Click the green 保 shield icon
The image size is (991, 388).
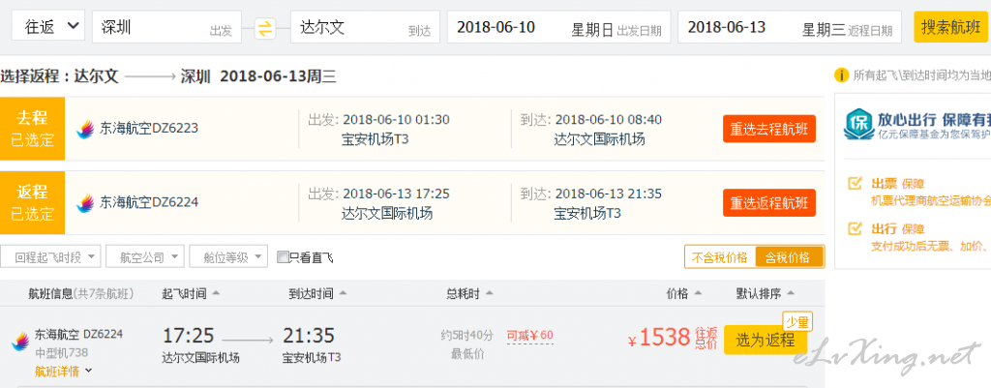point(857,126)
